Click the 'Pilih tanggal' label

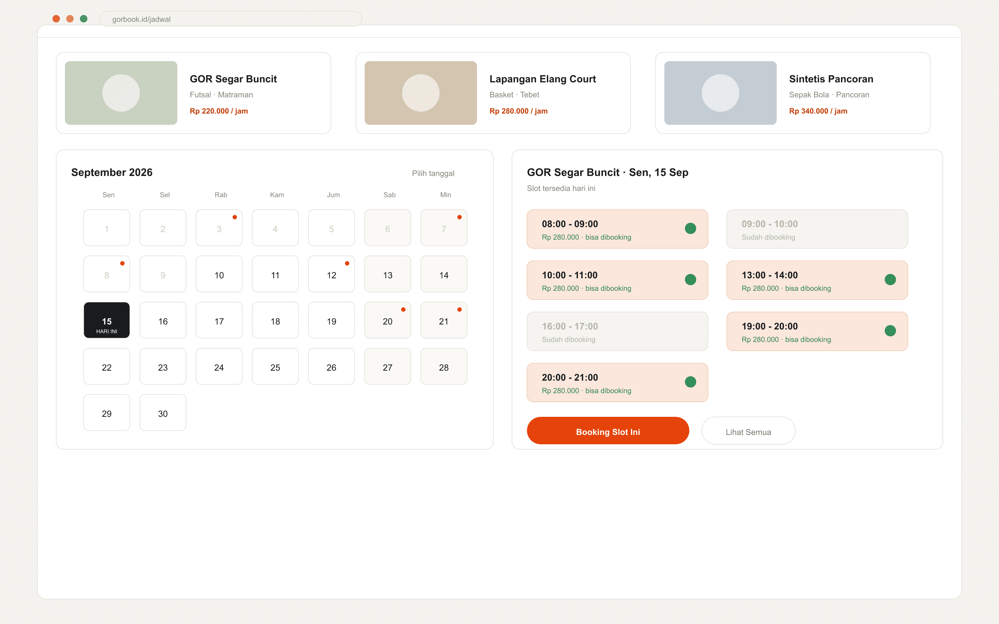[x=433, y=173]
